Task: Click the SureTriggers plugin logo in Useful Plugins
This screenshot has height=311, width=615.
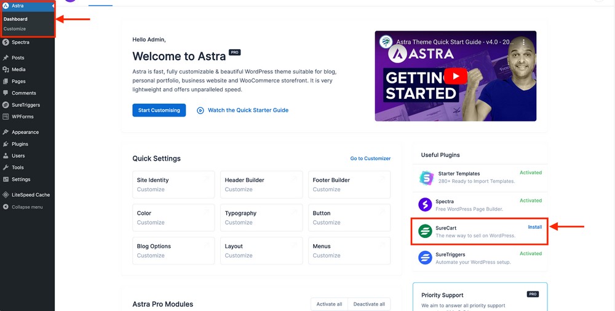Action: click(425, 258)
